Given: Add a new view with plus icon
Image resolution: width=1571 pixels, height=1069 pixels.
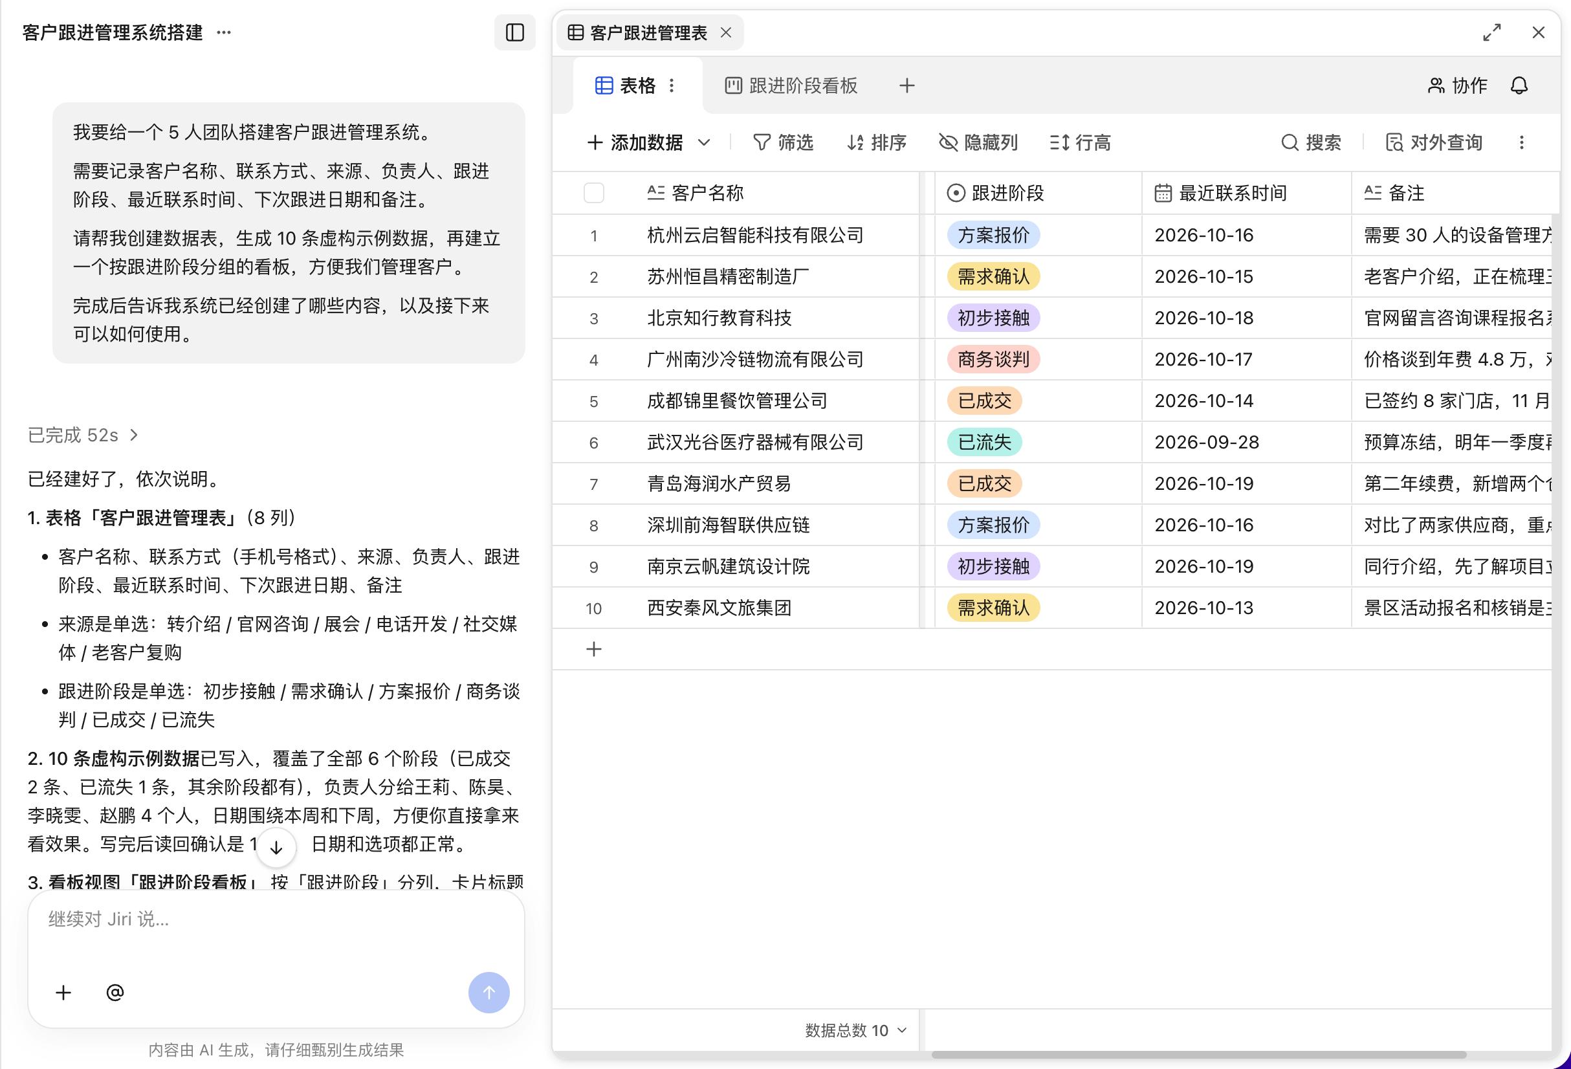Looking at the screenshot, I should pos(907,85).
